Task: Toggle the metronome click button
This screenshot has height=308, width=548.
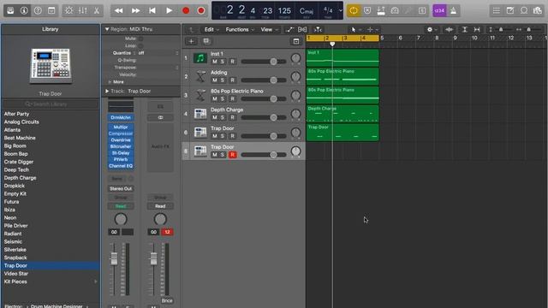Action: tap(453, 10)
